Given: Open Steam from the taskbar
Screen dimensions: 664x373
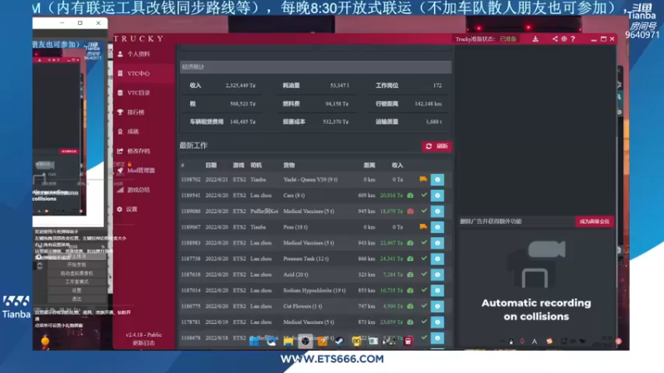Looking at the screenshot, I should pos(339,342).
